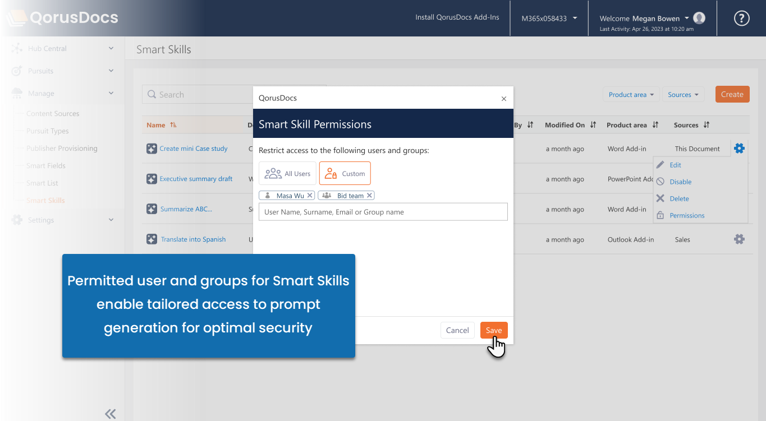Screen dimensions: 766x421
Task: Select Custom access option
Action: click(345, 173)
